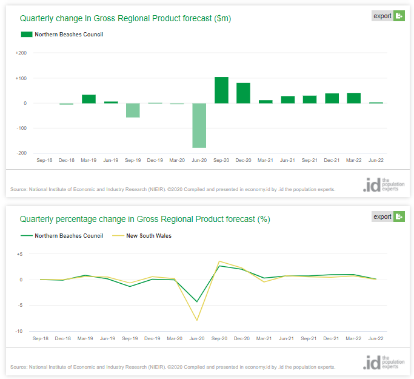This screenshot has width=414, height=379.
Task: Toggle the Northern Beaches Council series in the bar chart legend
Action: (68, 35)
